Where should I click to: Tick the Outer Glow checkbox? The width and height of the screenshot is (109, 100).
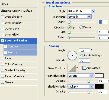point(2,29)
